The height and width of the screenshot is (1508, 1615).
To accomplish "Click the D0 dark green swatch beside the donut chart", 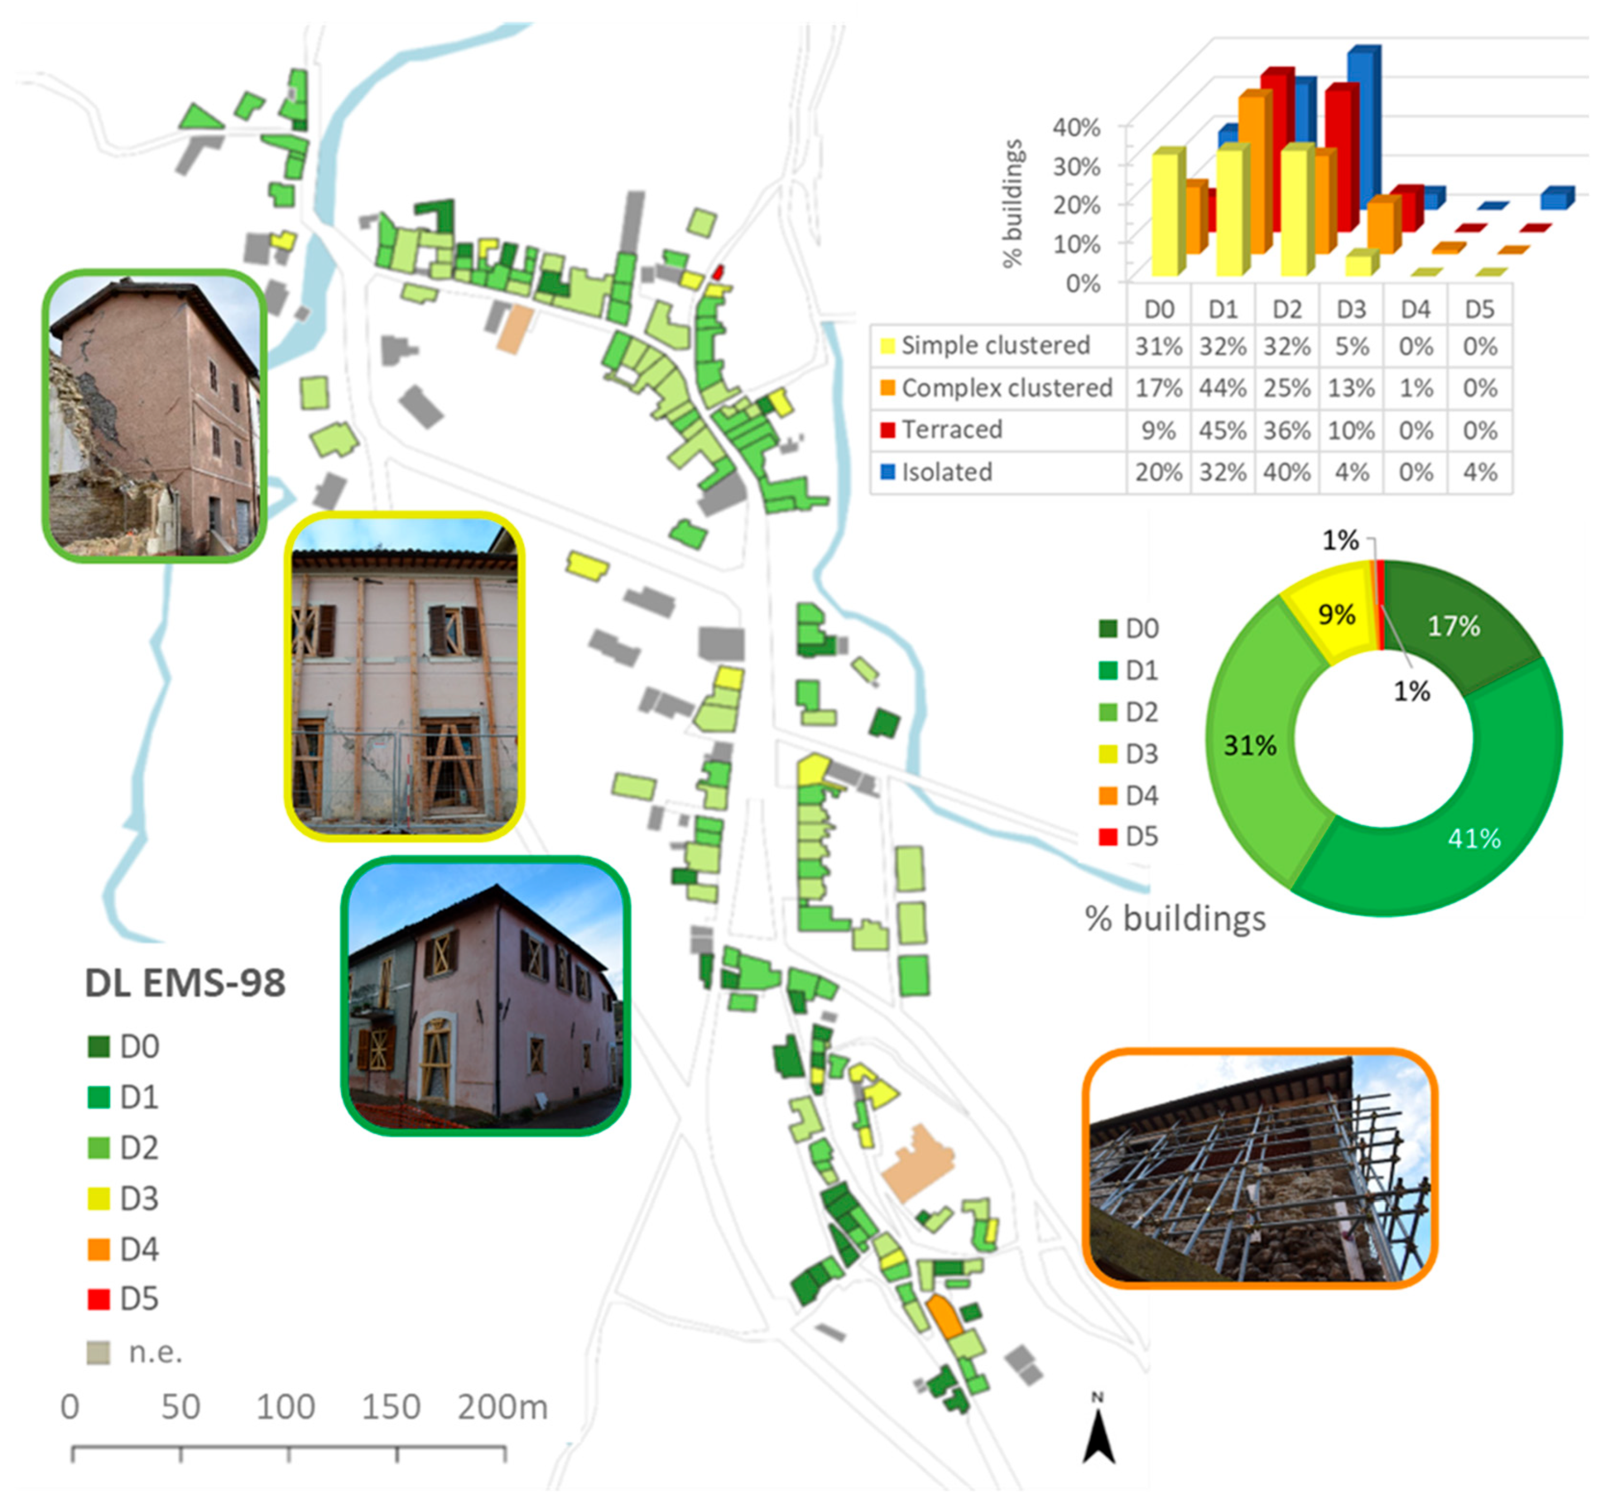I will click(1107, 628).
